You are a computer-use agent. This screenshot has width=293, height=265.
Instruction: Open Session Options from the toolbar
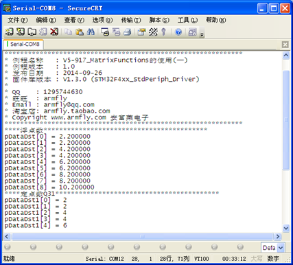pyautogui.click(x=141, y=32)
